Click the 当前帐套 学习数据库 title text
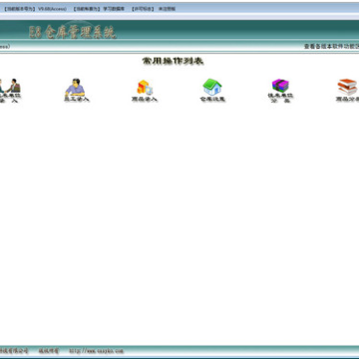Viewport: 359px width, 359px height. pos(99,9)
